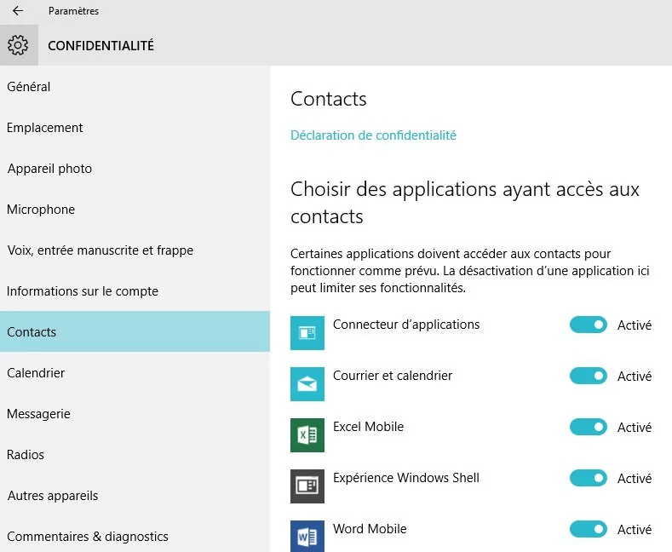The width and height of the screenshot is (672, 552).
Task: Click the back arrow icon
Action: coord(18,11)
